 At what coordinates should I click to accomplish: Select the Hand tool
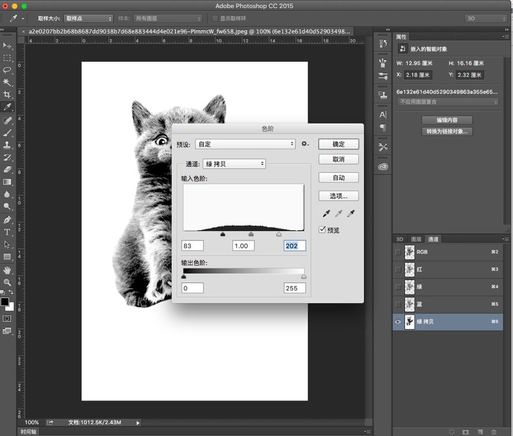(7, 270)
